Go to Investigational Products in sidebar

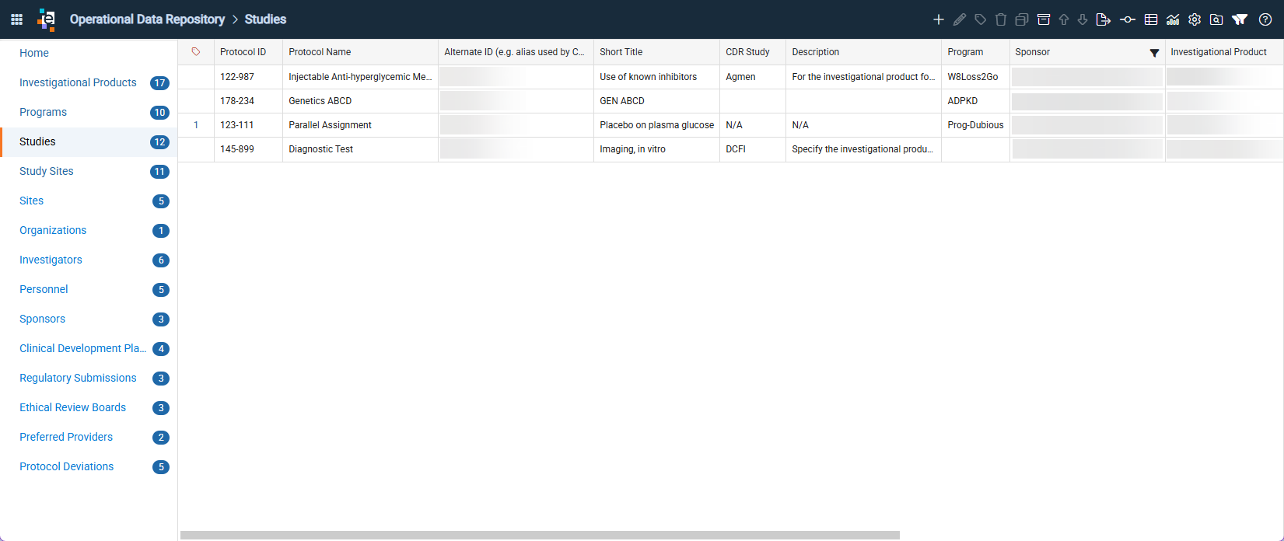coord(78,82)
